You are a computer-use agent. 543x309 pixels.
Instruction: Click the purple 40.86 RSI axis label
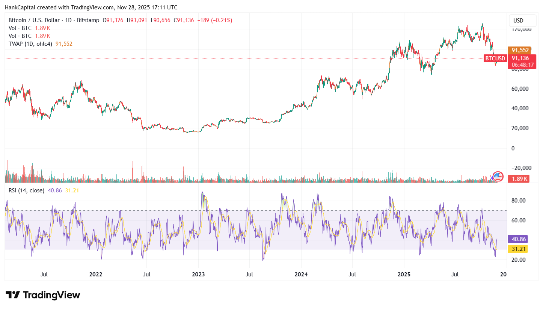[517, 239]
